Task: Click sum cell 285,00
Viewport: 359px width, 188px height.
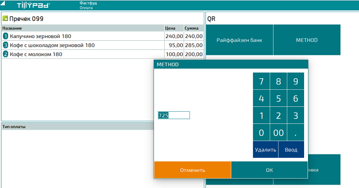Action: [x=194, y=45]
